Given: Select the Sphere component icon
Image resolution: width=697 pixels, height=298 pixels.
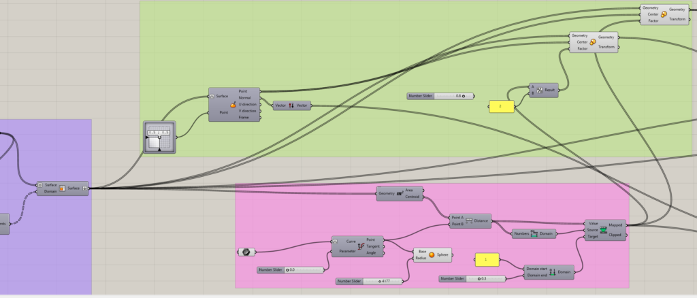Looking at the screenshot, I should (x=432, y=255).
